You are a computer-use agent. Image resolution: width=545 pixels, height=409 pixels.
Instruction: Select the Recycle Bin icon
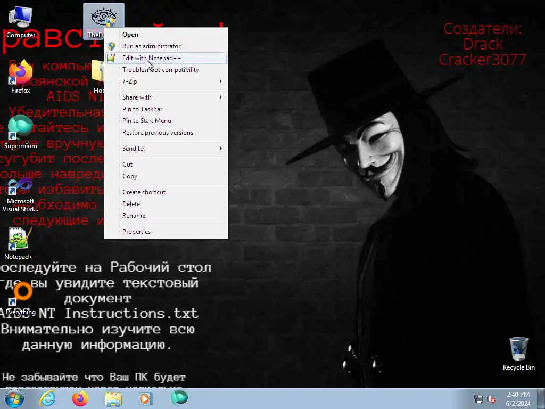tap(518, 354)
